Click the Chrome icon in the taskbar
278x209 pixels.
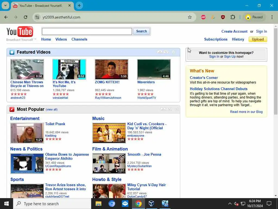click(138, 204)
